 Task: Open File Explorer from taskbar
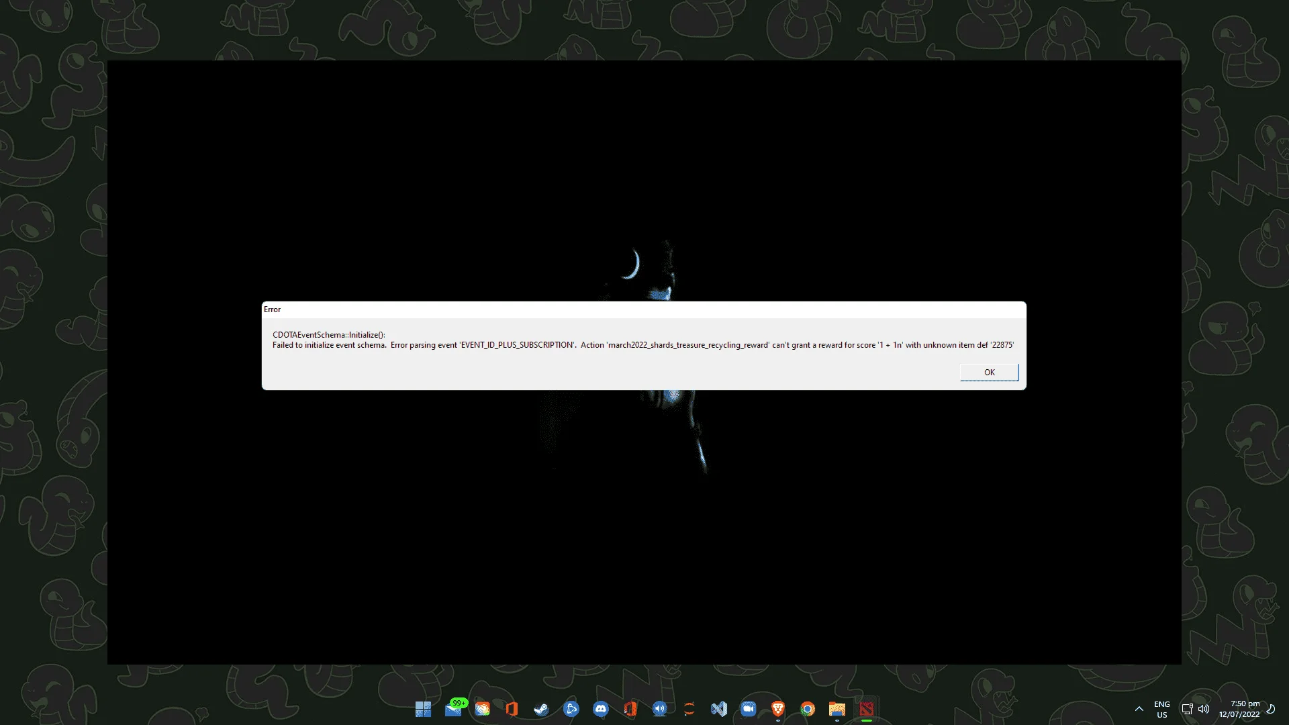pyautogui.click(x=837, y=709)
